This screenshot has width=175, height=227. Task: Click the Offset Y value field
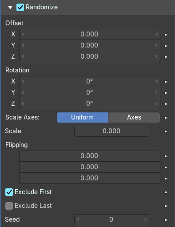point(90,45)
